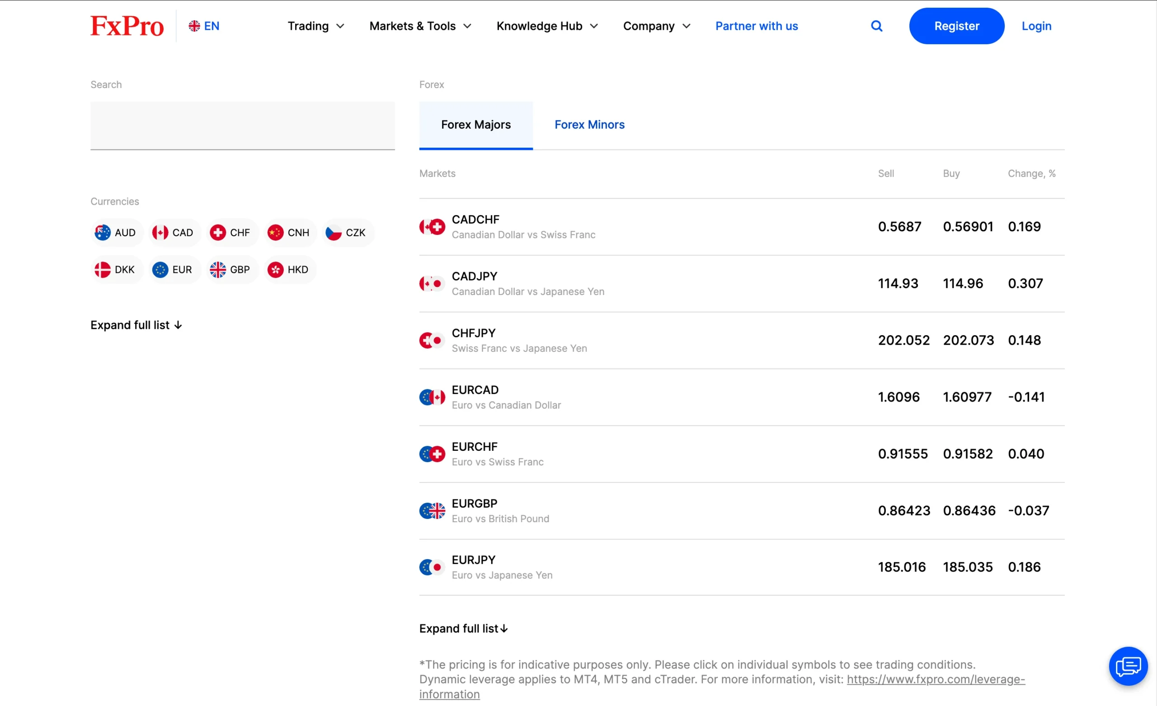Open the EN language selector
The image size is (1157, 706).
[204, 26]
